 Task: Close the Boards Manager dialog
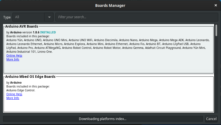(x=216, y=5)
